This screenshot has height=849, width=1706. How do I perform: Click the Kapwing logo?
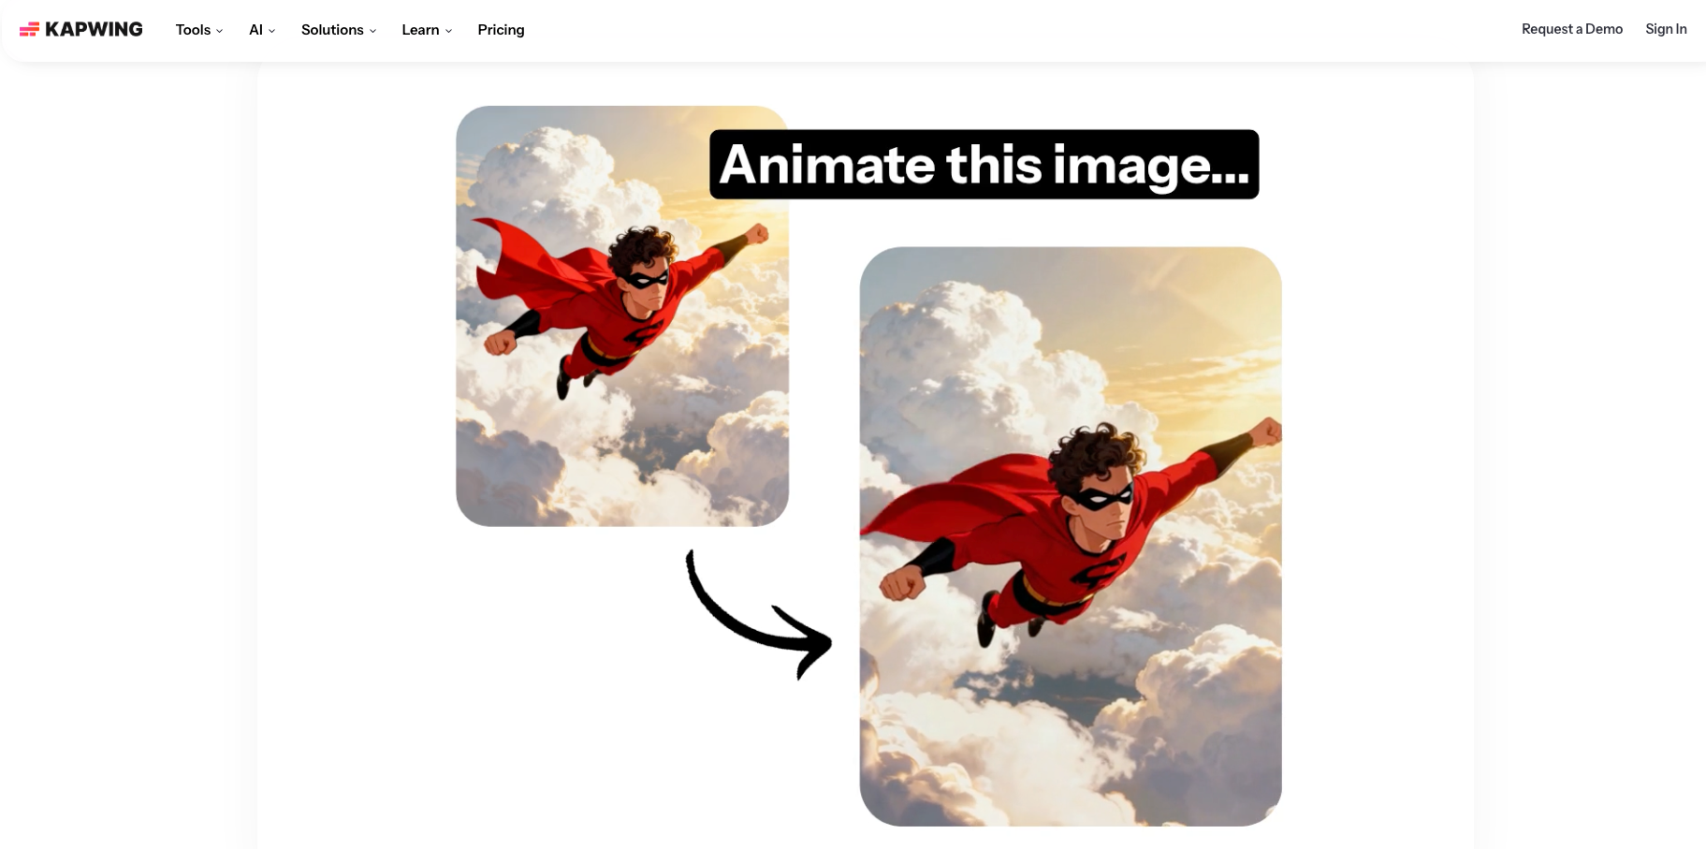tap(81, 29)
